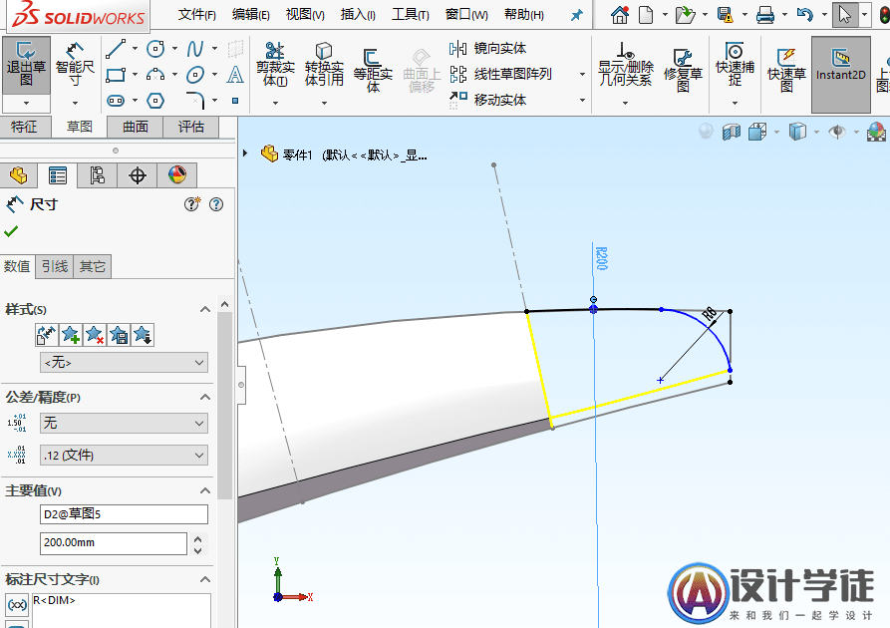Open 文件(F) menu
The height and width of the screenshot is (628, 890).
[197, 15]
